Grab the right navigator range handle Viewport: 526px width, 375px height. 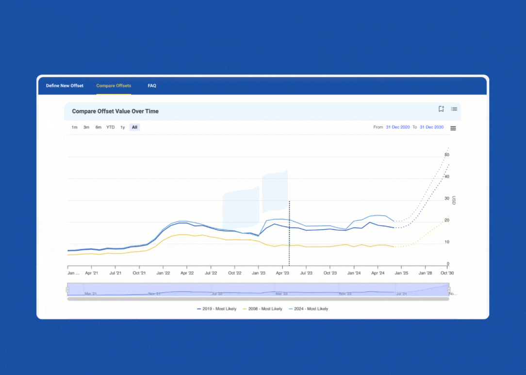tap(449, 290)
